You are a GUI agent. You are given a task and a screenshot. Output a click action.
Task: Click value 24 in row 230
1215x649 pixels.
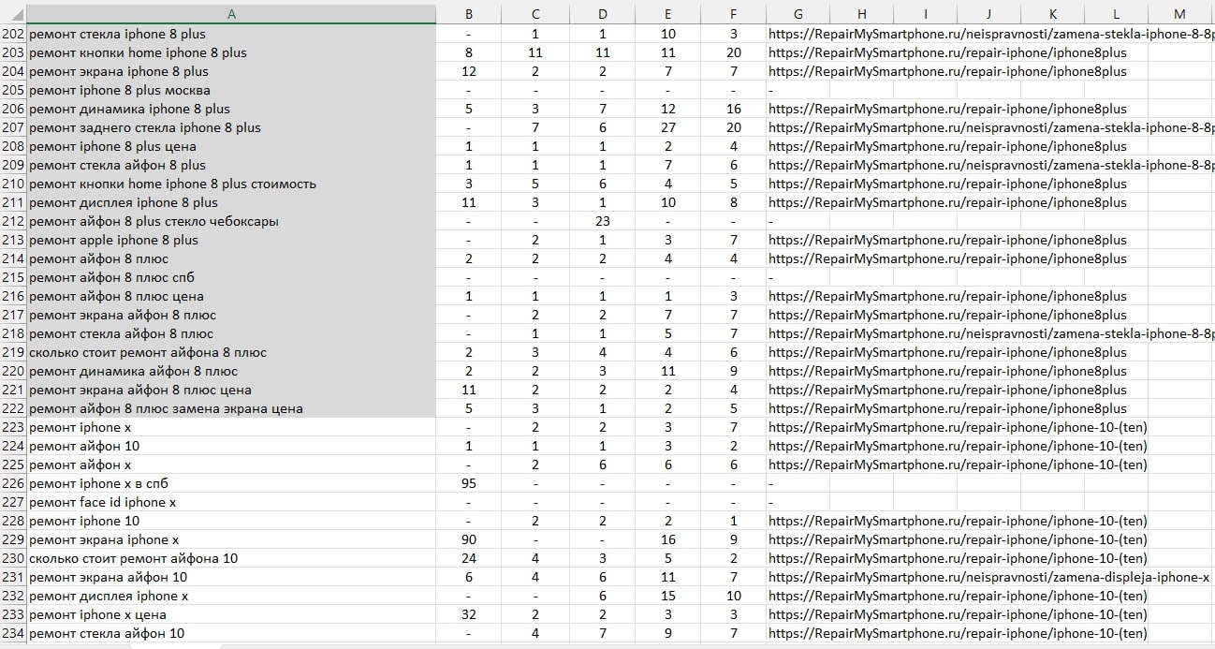469,558
